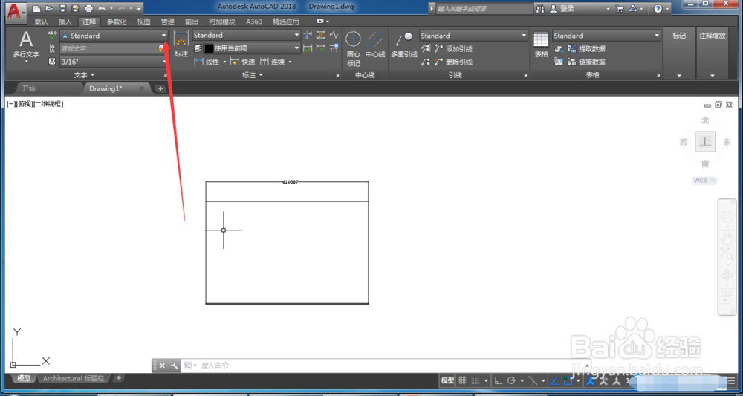Switch to the Parametric (参数化) ribbon tab
The image size is (743, 396).
tap(117, 22)
